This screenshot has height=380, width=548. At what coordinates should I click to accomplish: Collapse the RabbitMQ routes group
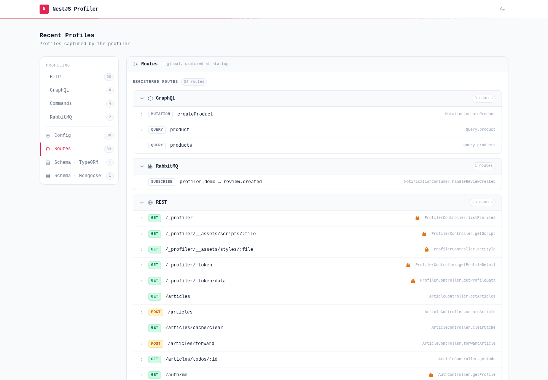(x=142, y=166)
